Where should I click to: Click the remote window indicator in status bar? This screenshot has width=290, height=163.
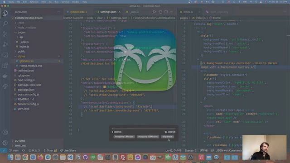(4, 150)
